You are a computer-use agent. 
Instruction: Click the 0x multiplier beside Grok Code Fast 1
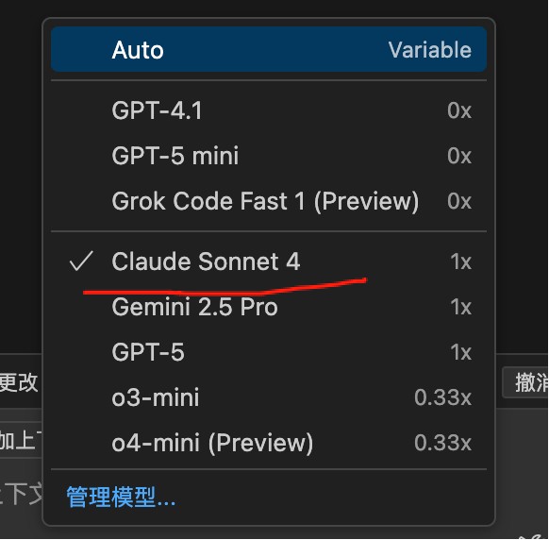coord(459,201)
